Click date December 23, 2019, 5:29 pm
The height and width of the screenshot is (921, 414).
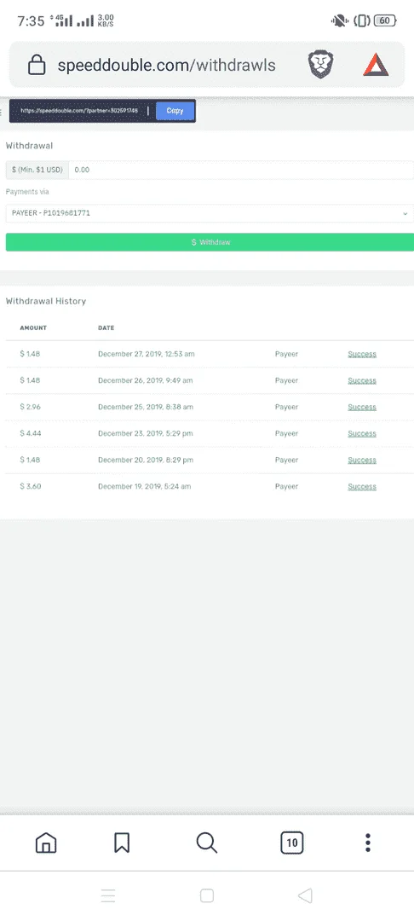[x=146, y=433]
